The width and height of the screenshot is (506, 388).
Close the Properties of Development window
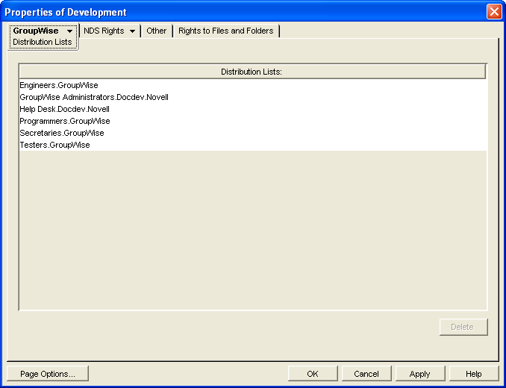494,12
